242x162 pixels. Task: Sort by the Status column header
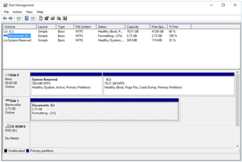coord(110,27)
